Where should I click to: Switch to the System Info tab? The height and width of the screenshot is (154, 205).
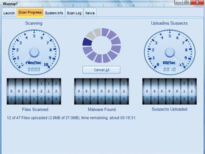point(54,13)
